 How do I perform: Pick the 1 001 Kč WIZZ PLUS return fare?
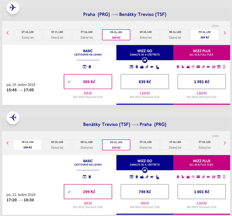point(201,192)
